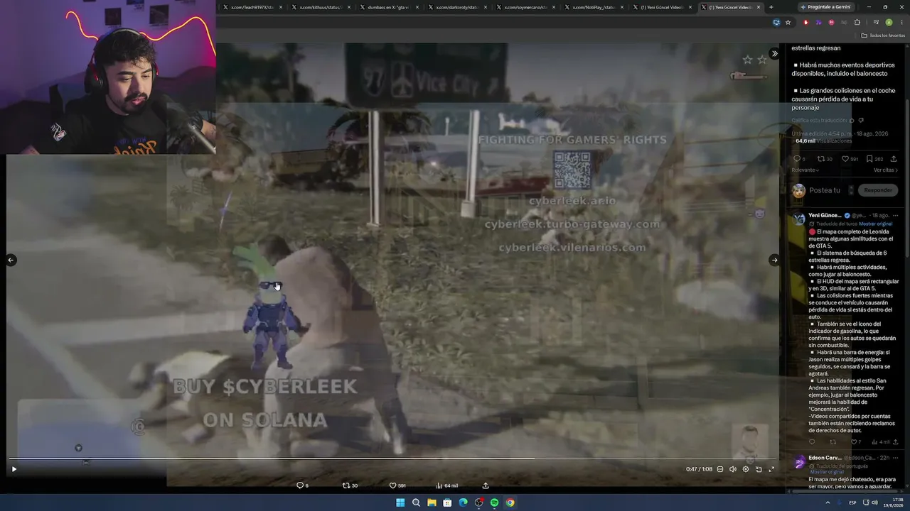Viewport: 910px width, 511px height.
Task: Open the Relevante sort dropdown
Action: (x=805, y=170)
